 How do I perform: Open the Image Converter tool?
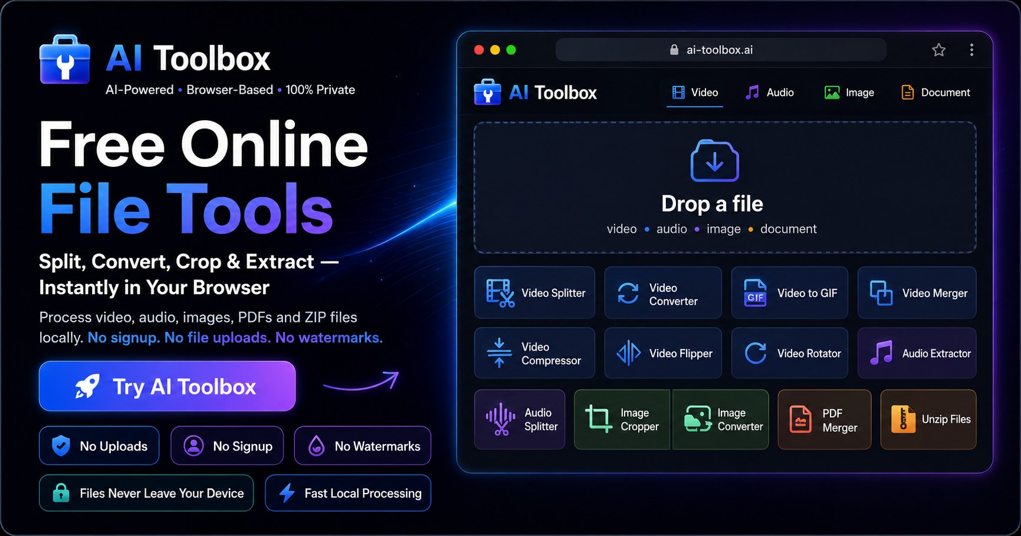pos(720,419)
